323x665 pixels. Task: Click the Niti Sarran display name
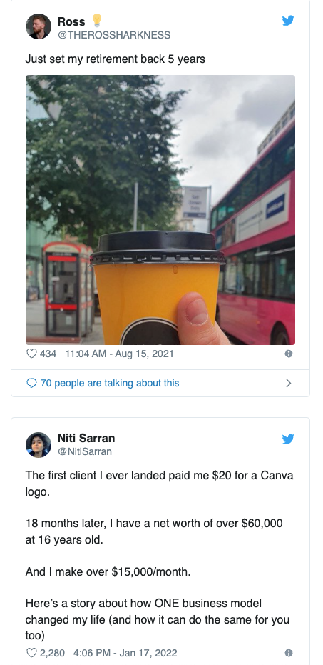(x=86, y=438)
